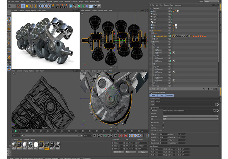The height and width of the screenshot is (159, 228).
Task: Click the Material field 'Metal - Stainless Steel Sandblasted'
Action: [x=187, y=111]
